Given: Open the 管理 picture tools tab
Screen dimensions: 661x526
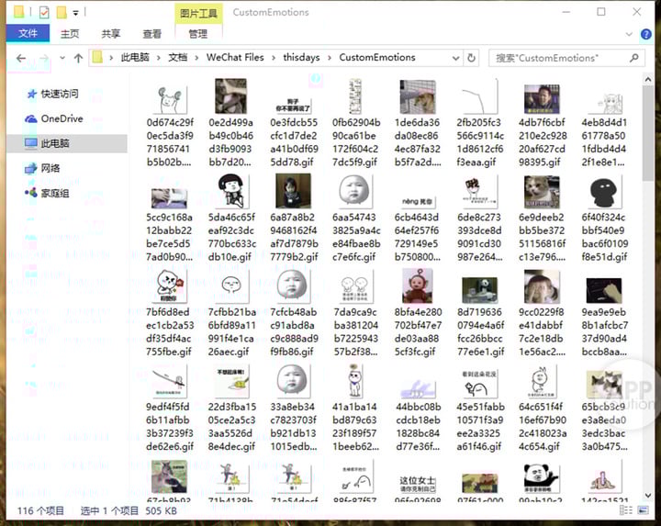Looking at the screenshot, I should tap(197, 34).
